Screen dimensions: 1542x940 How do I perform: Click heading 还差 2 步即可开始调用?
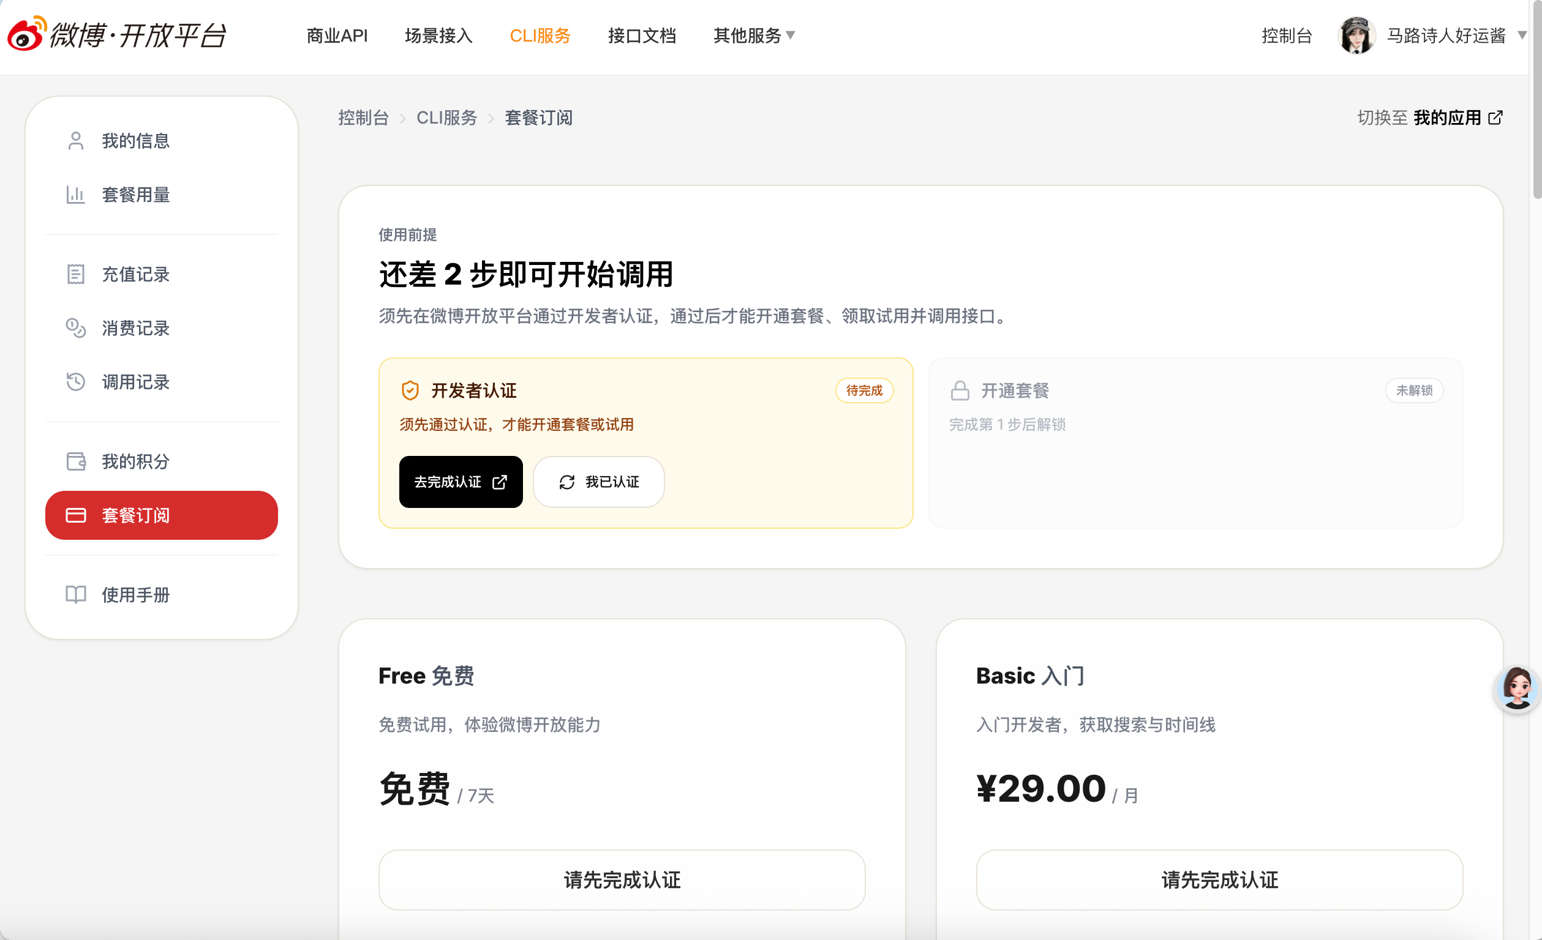(525, 274)
